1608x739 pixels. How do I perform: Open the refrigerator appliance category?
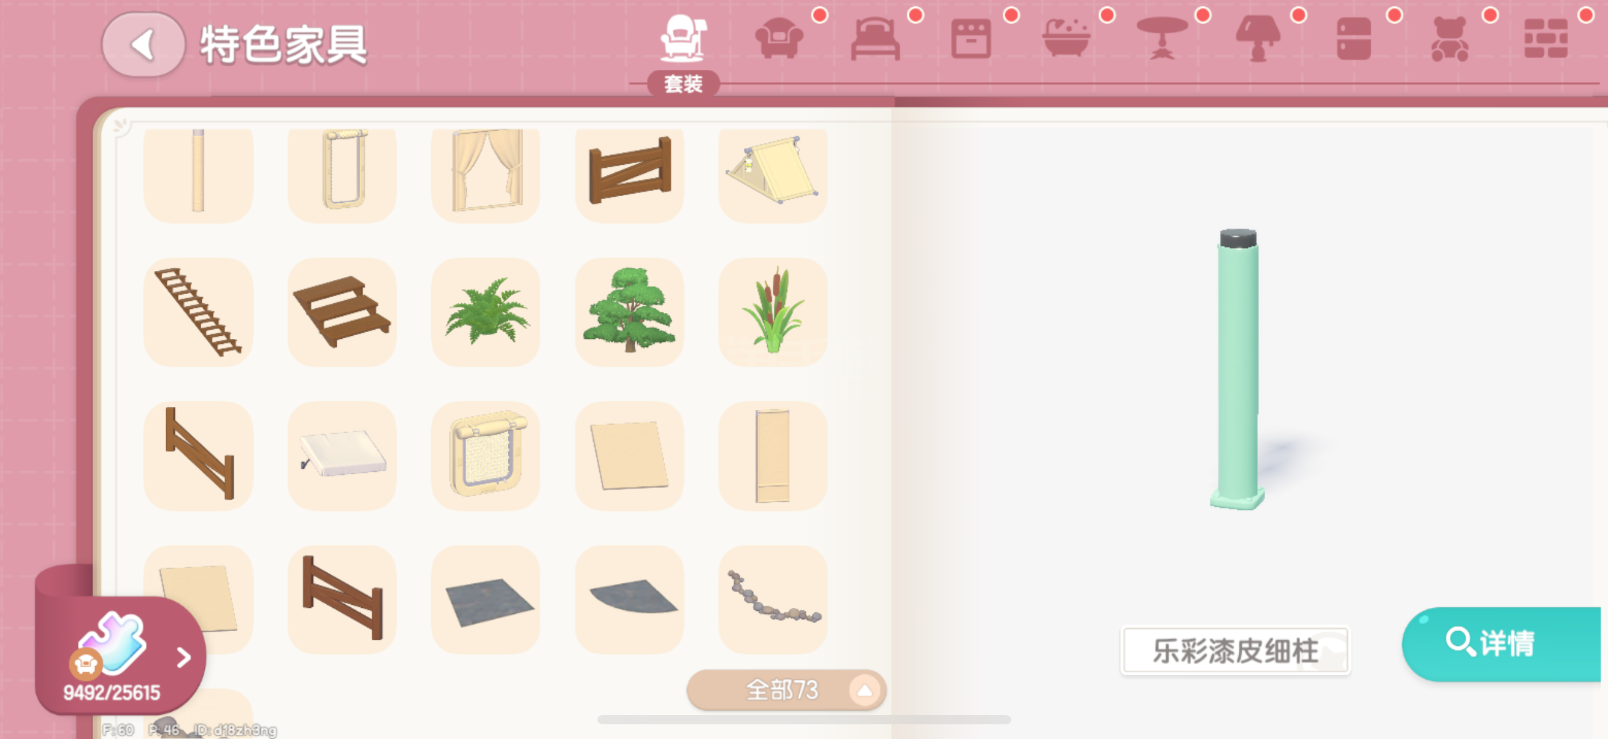1353,39
